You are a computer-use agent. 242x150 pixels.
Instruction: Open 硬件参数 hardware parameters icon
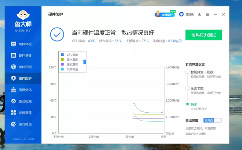14,56
